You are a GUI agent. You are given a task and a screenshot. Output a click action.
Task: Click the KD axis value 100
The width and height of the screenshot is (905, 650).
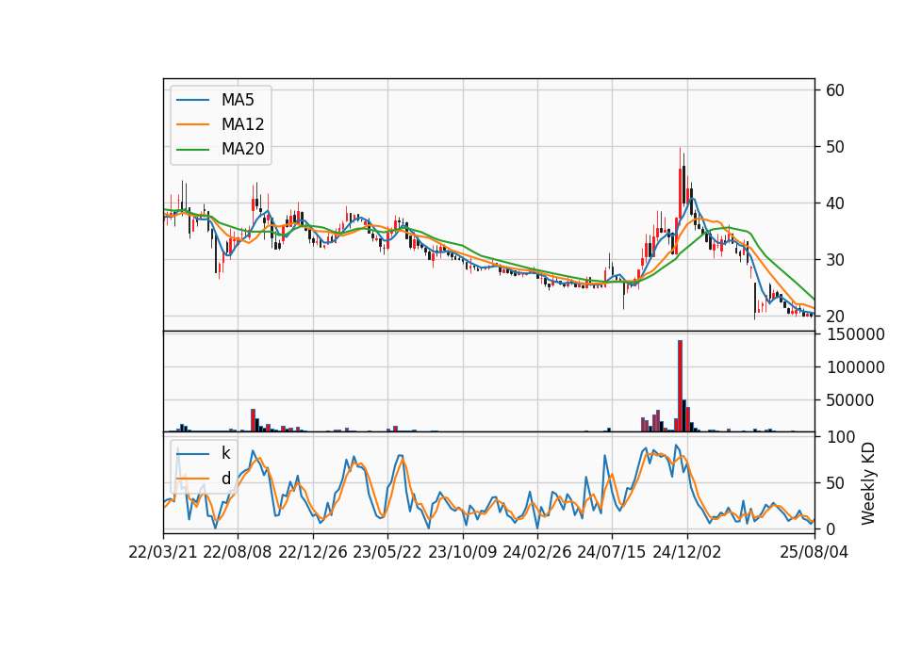click(840, 437)
